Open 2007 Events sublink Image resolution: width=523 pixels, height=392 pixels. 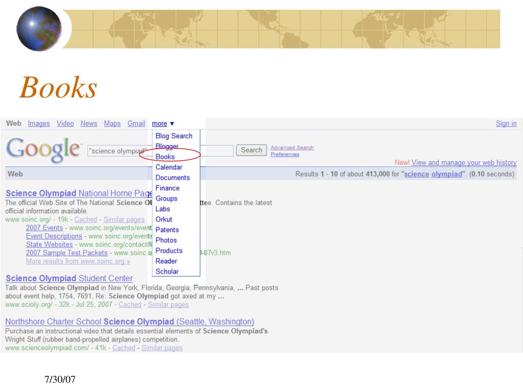(x=44, y=228)
